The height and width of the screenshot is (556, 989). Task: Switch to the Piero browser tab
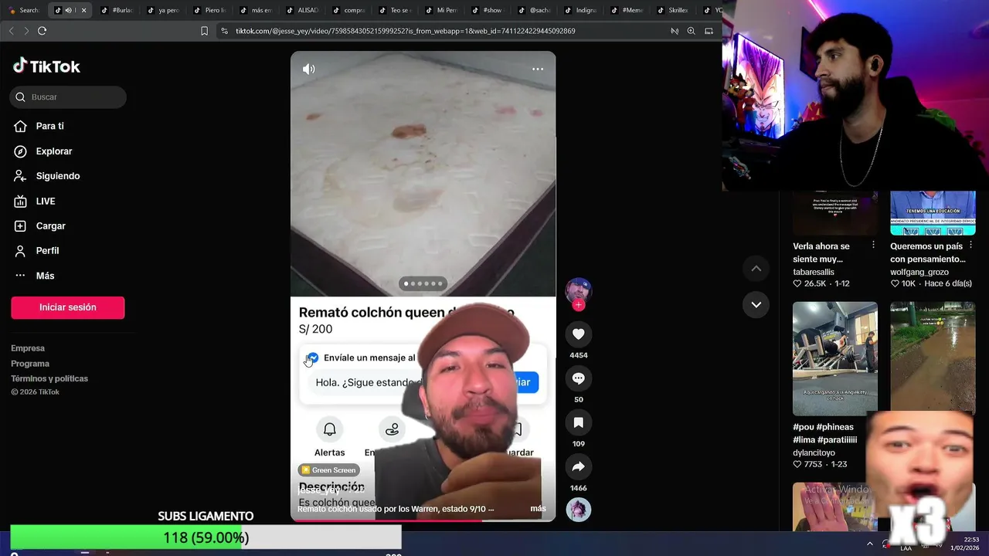[x=209, y=10]
